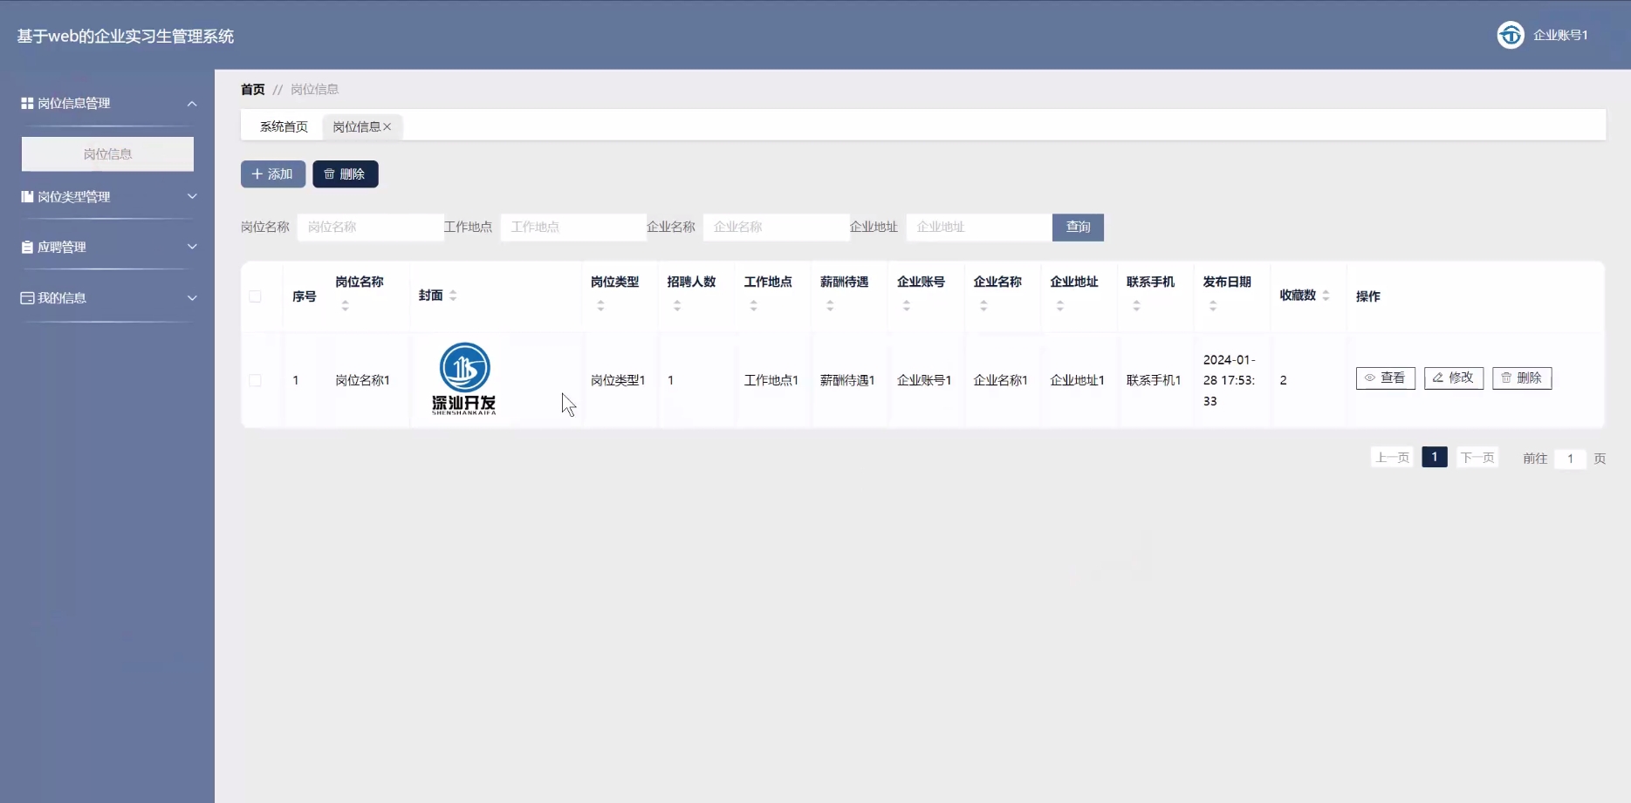Expand the 应聘管理 menu chevron
This screenshot has height=803, width=1631.
point(192,248)
